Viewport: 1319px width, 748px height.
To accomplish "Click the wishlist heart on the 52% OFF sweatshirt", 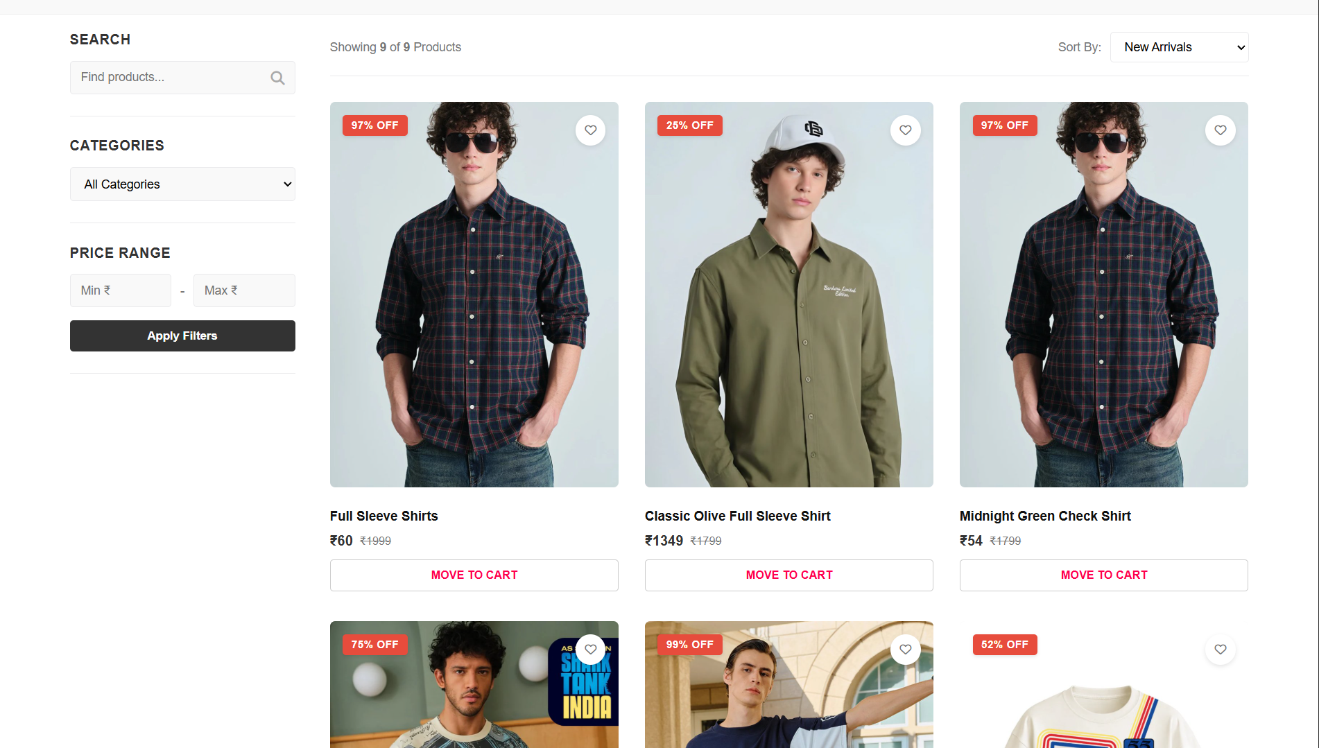I will pyautogui.click(x=1221, y=649).
